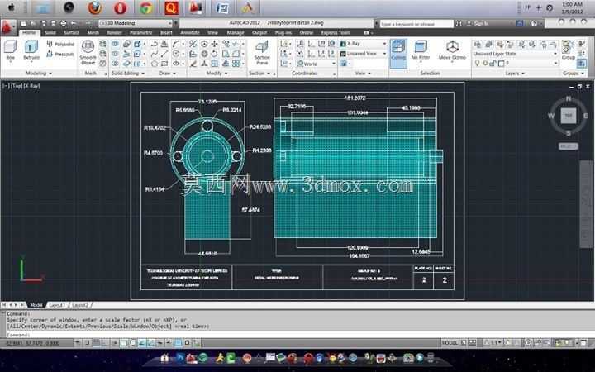The width and height of the screenshot is (595, 372).
Task: Open the X-Ray visual style dropdown
Action: [x=363, y=44]
